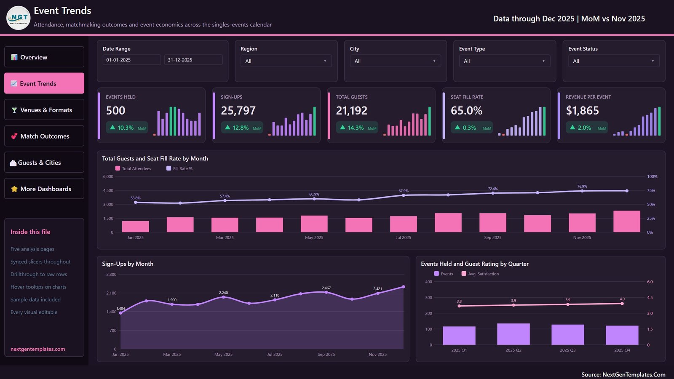Click the Events purple legend swatch

(436, 274)
